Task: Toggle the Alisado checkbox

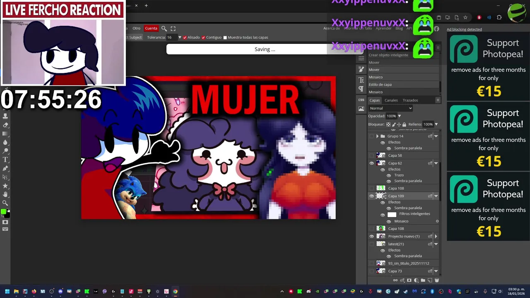Action: coord(185,37)
